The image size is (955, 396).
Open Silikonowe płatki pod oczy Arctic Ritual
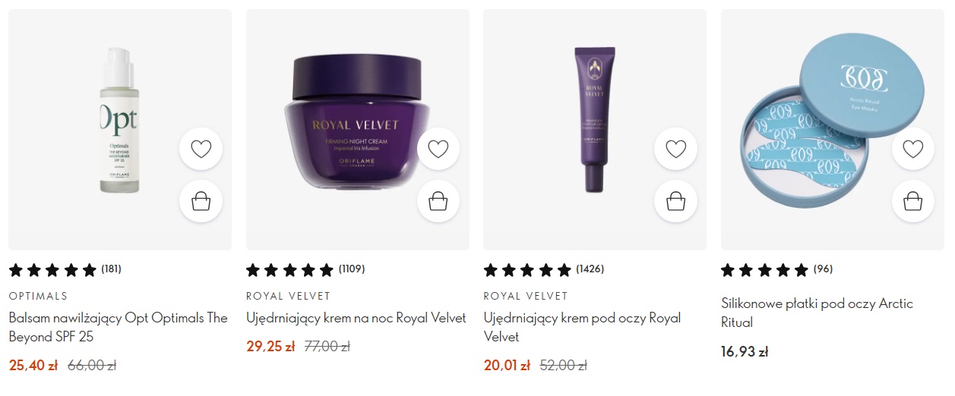pos(817,313)
